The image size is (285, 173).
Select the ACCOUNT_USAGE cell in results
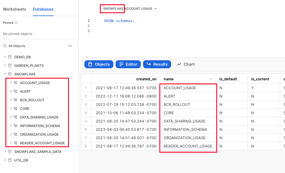tap(188, 88)
